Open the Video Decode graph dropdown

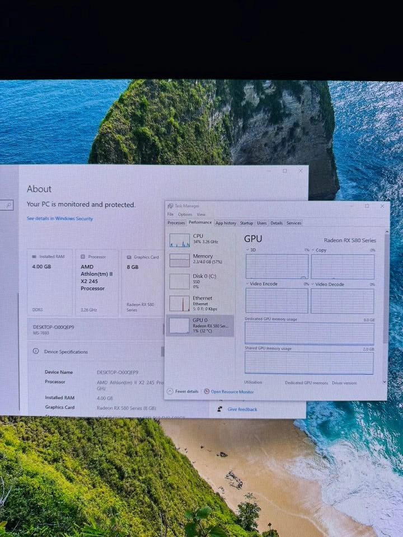[x=313, y=284]
